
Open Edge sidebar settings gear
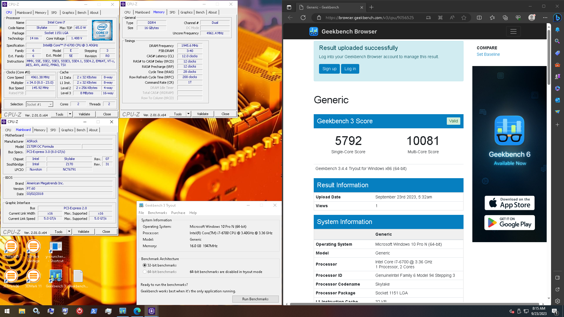pyautogui.click(x=557, y=301)
